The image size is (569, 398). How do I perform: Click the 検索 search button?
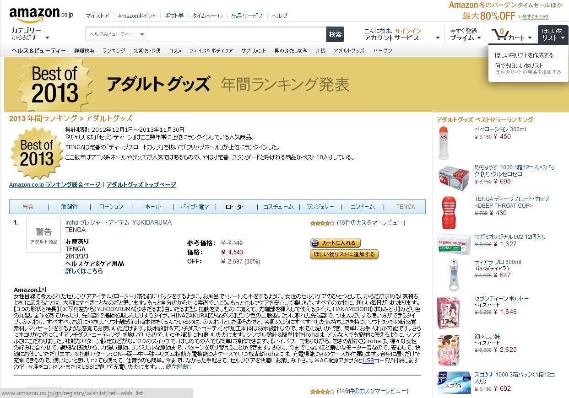(335, 34)
